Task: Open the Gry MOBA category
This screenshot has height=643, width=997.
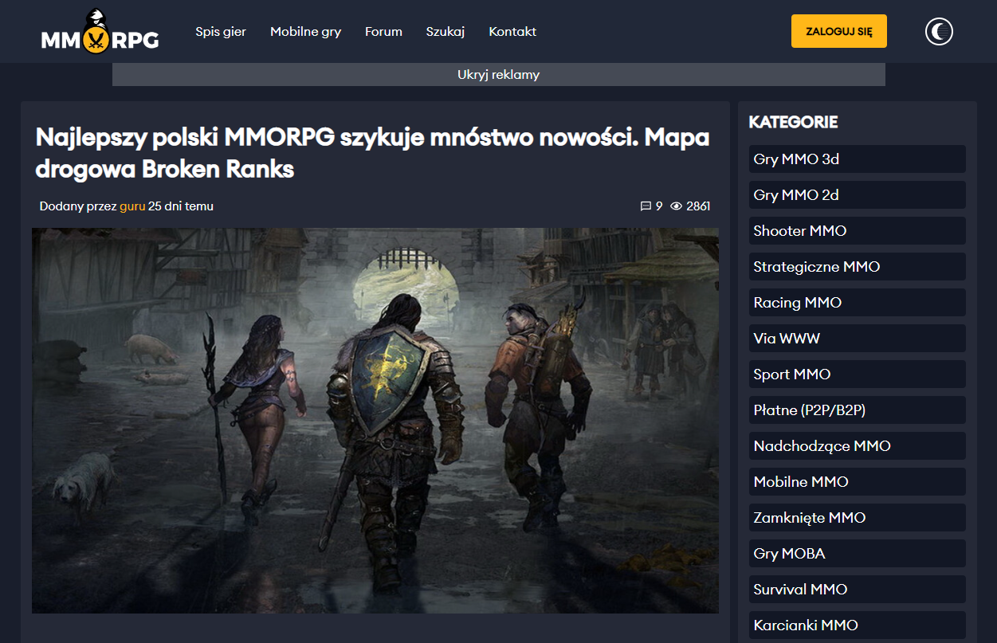Action: [x=857, y=554]
